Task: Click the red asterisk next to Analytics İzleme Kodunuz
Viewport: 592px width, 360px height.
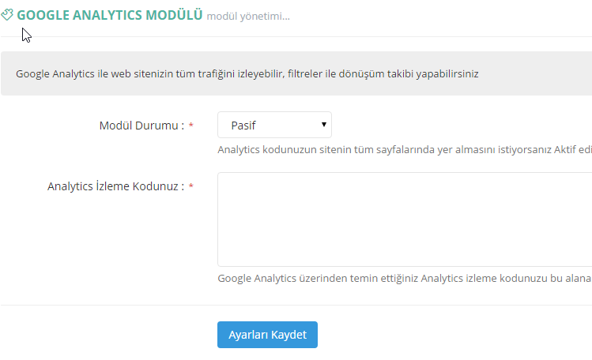Action: point(191,188)
